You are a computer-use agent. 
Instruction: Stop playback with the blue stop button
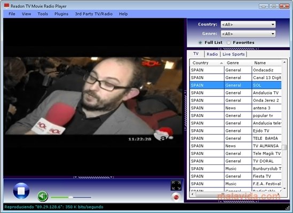point(21,191)
